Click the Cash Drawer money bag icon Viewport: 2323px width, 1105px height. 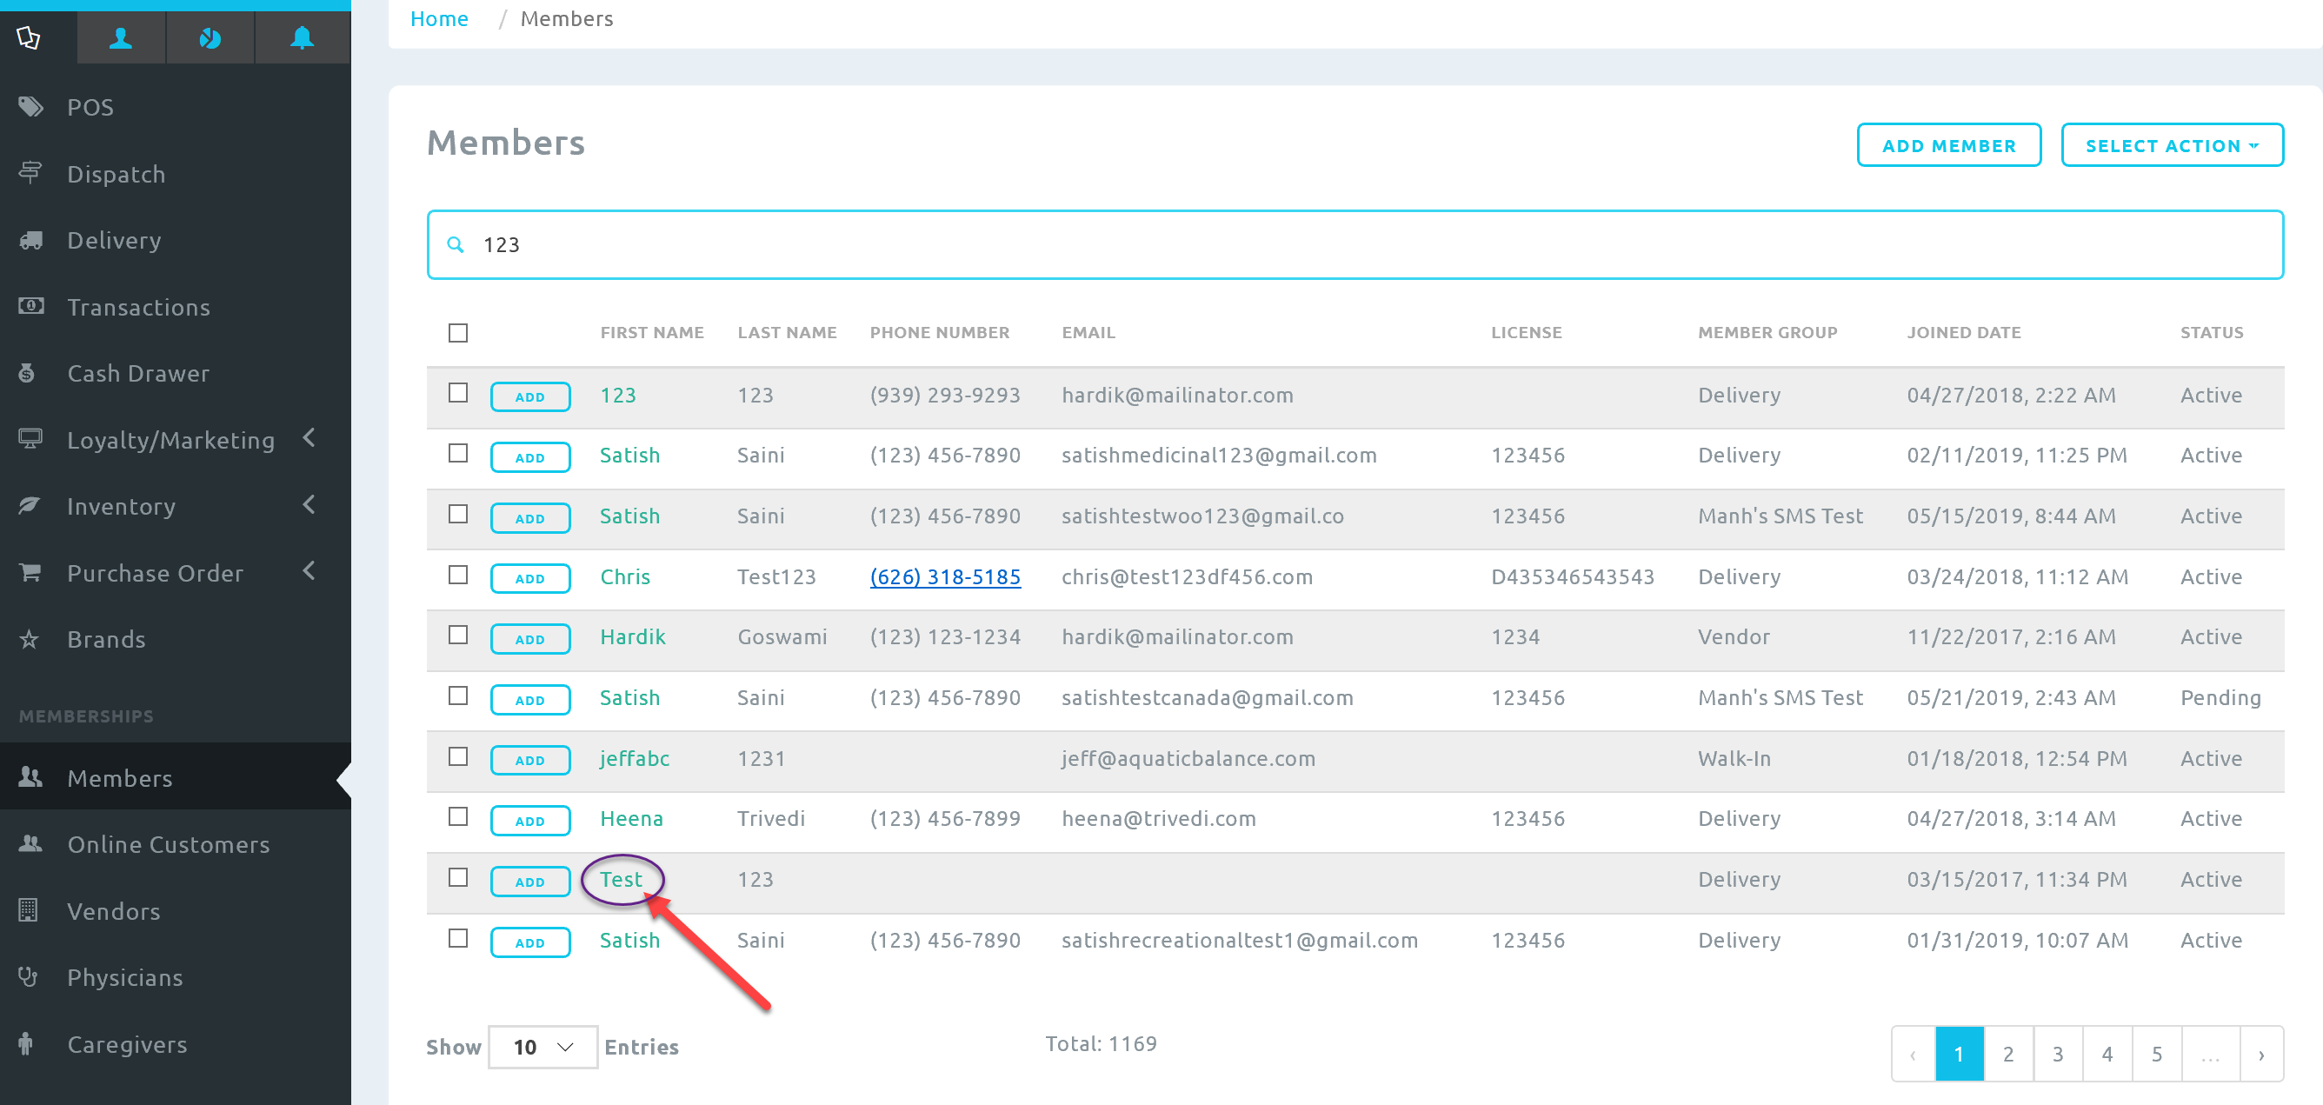[27, 373]
